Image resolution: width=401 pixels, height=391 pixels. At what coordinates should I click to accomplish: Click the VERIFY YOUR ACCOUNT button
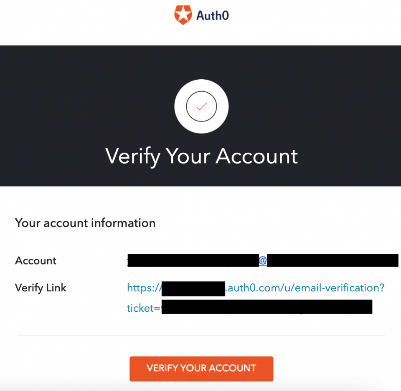(201, 368)
